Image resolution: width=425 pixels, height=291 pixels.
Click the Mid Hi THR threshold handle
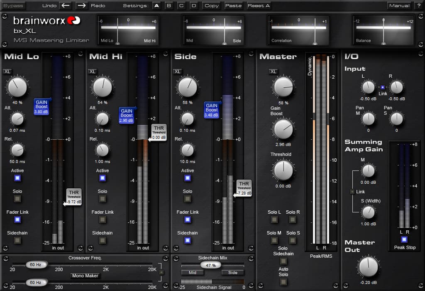pos(159,133)
